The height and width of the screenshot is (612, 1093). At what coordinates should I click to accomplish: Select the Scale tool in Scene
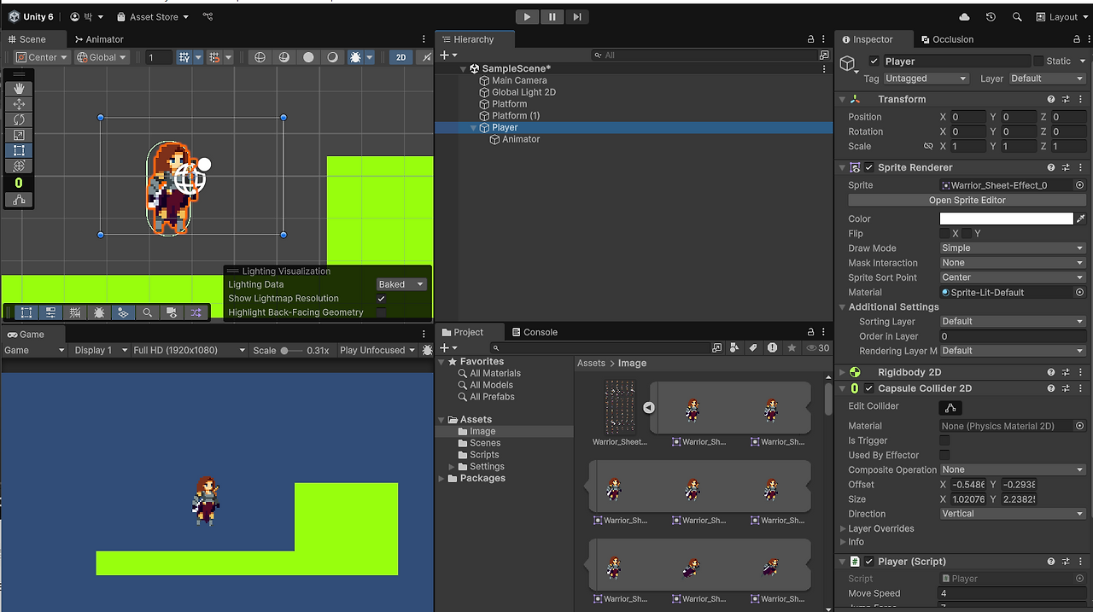click(x=19, y=135)
